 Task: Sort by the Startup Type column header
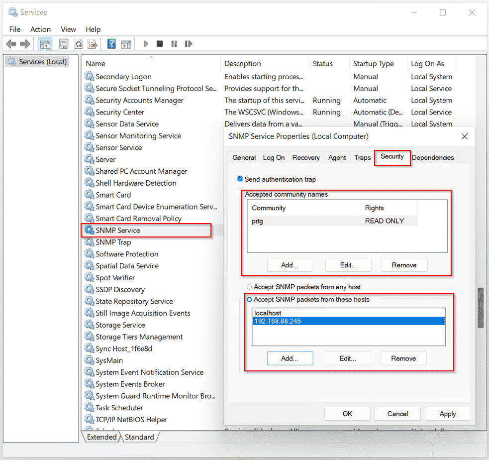[x=378, y=63]
